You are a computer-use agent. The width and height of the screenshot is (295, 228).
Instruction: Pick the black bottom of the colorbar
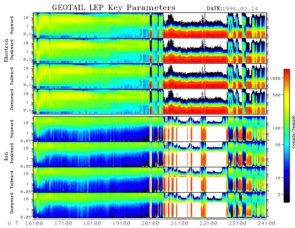[x=286, y=199]
